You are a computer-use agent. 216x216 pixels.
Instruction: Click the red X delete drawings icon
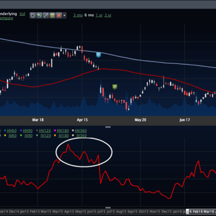coord(59,16)
